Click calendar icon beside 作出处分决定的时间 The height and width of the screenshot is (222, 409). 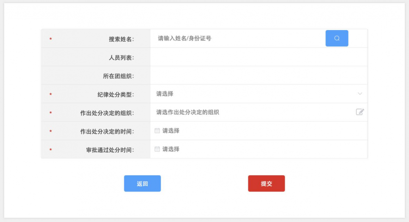tap(157, 131)
